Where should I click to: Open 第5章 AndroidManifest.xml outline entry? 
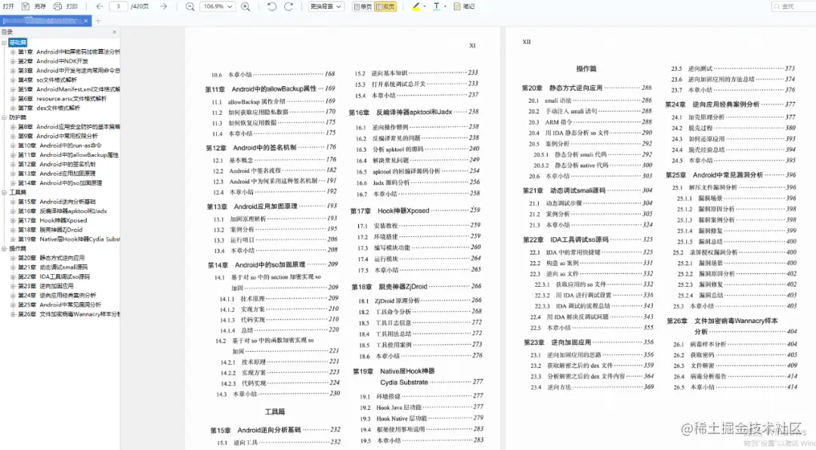tap(69, 90)
